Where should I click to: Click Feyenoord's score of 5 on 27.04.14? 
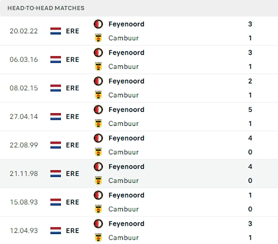(x=250, y=110)
